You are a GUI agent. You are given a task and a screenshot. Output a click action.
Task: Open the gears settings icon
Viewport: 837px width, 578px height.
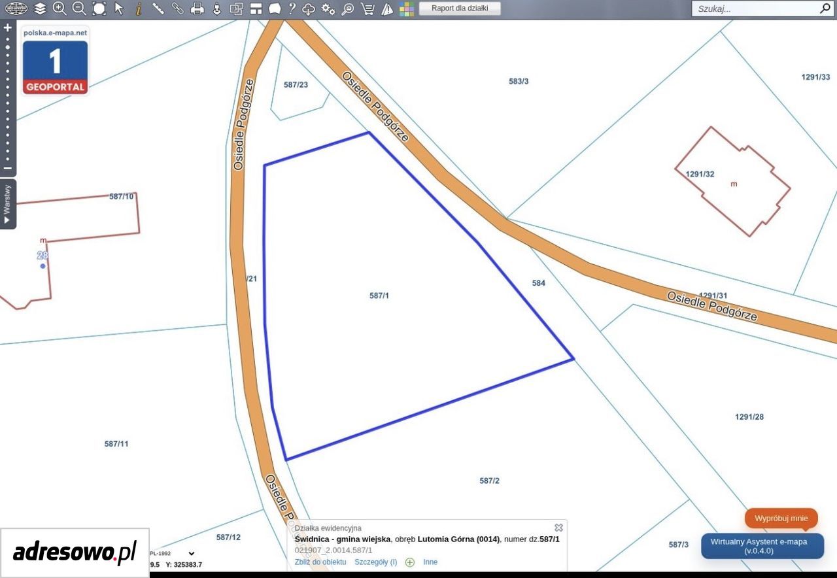328,8
